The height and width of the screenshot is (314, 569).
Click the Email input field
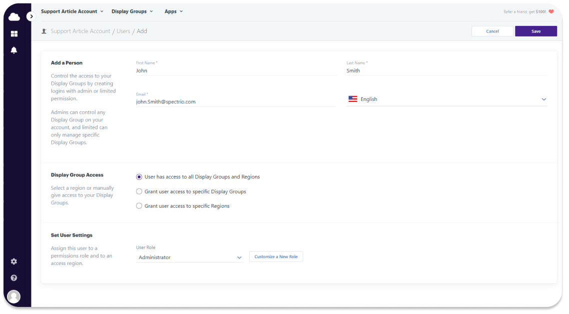pos(236,102)
